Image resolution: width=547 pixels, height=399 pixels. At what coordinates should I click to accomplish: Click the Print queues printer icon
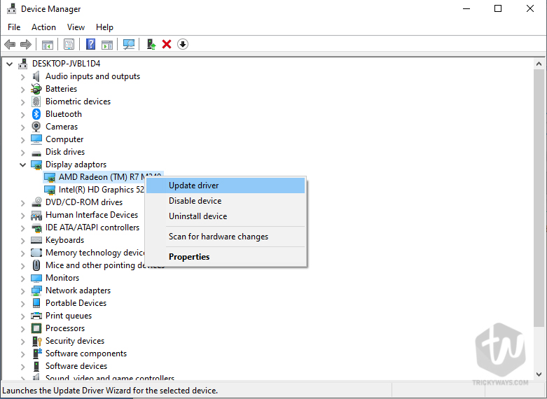(x=36, y=316)
